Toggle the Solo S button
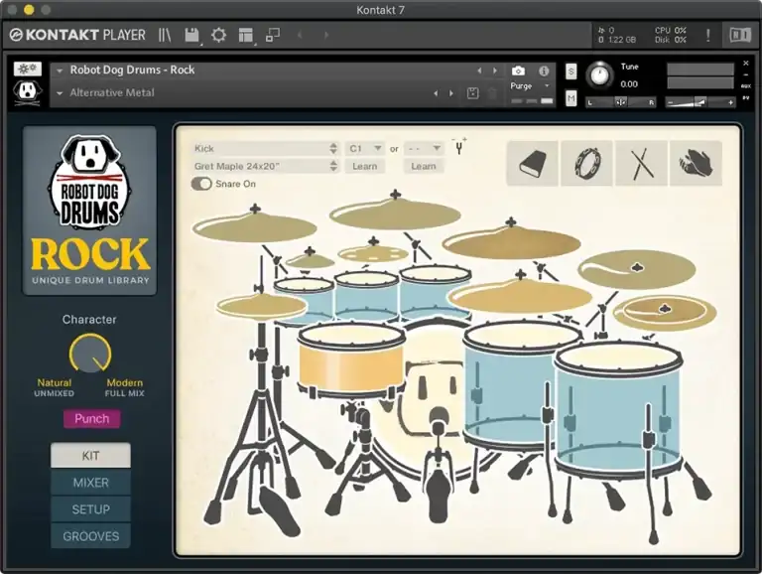The width and height of the screenshot is (762, 574). [x=571, y=72]
